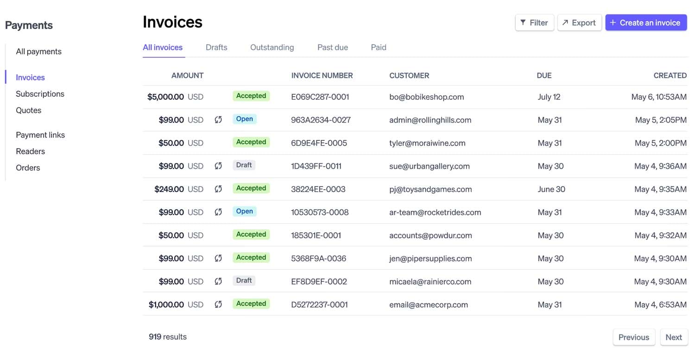The height and width of the screenshot is (353, 695).
Task: Export the invoices list
Action: pos(579,23)
